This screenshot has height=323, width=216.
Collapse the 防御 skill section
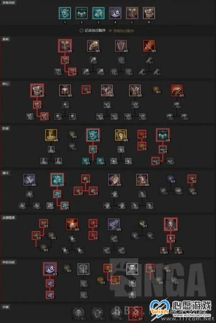pyautogui.click(x=5, y=128)
